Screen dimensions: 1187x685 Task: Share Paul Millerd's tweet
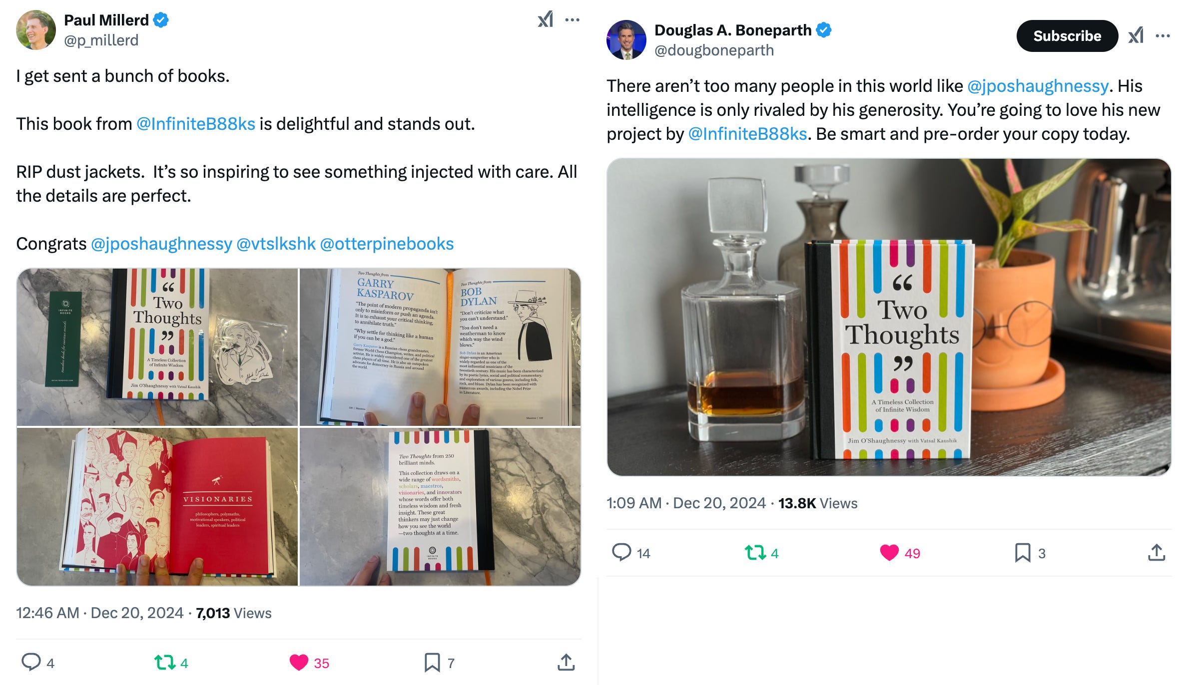pos(566,662)
